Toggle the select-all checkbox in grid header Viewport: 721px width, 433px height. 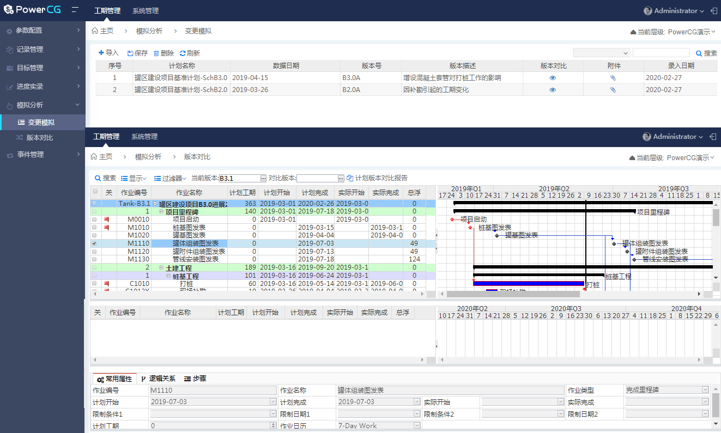[95, 192]
